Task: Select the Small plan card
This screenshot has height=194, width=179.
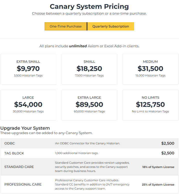Action: [x=89, y=69]
